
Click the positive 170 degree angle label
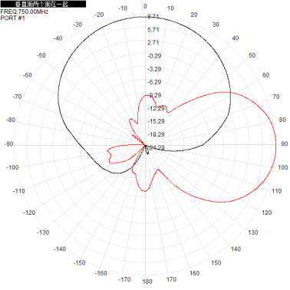click(171, 279)
